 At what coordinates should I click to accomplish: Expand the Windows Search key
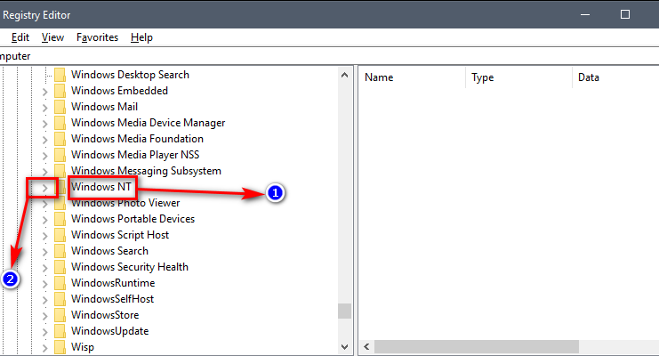[x=45, y=252]
